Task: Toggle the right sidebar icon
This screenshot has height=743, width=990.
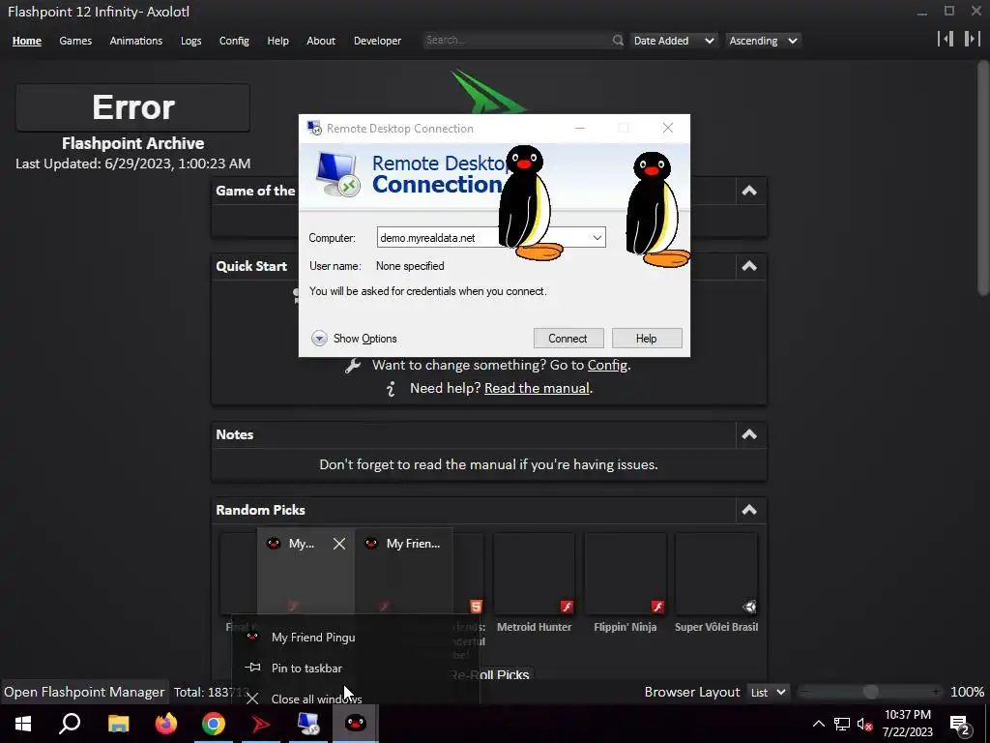Action: (x=972, y=39)
